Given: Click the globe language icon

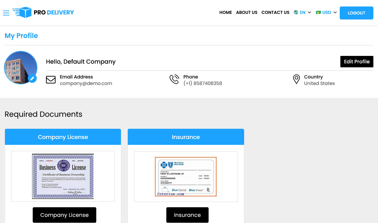Looking at the screenshot, I should coord(296,13).
